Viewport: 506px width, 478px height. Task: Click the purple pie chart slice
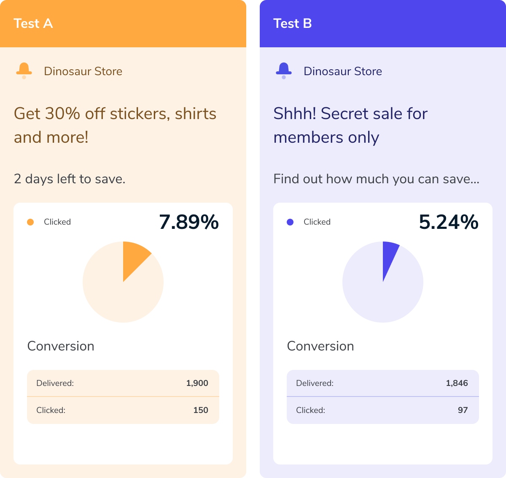(x=389, y=255)
